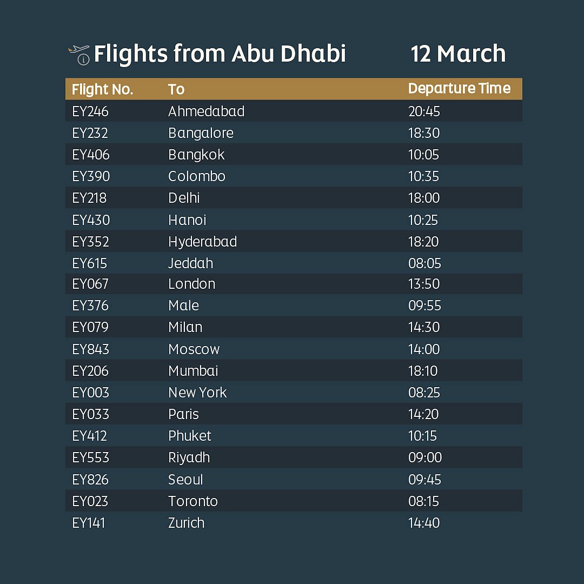Click the New York destination
This screenshot has width=584, height=584.
coord(197,393)
